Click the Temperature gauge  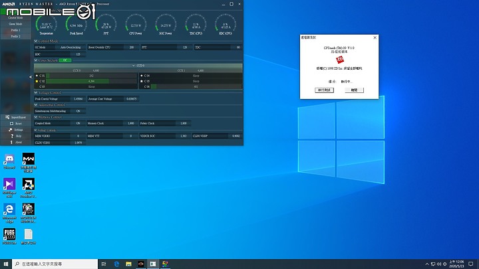click(x=47, y=25)
